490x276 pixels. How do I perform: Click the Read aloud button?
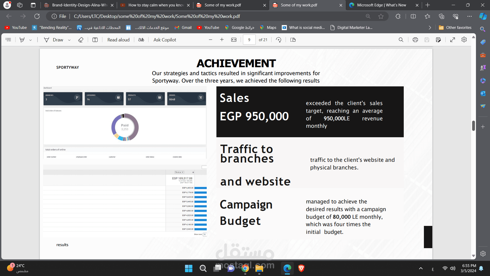coord(118,40)
